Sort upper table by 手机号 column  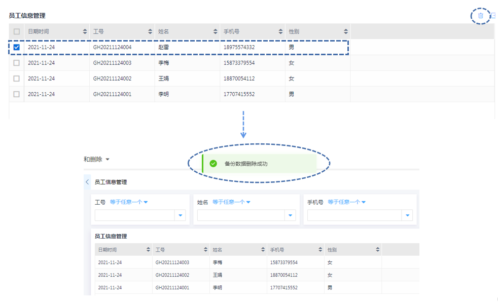click(280, 31)
